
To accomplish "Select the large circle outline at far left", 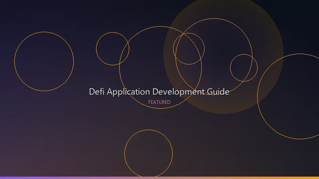I will coord(44,61).
